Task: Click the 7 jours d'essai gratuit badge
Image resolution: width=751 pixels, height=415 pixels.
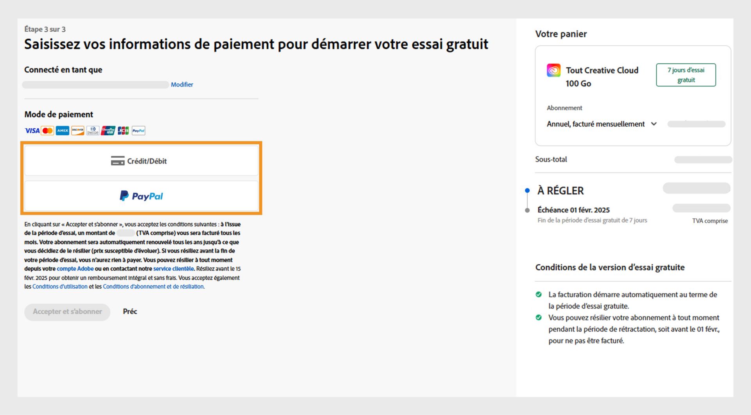Action: pyautogui.click(x=686, y=75)
